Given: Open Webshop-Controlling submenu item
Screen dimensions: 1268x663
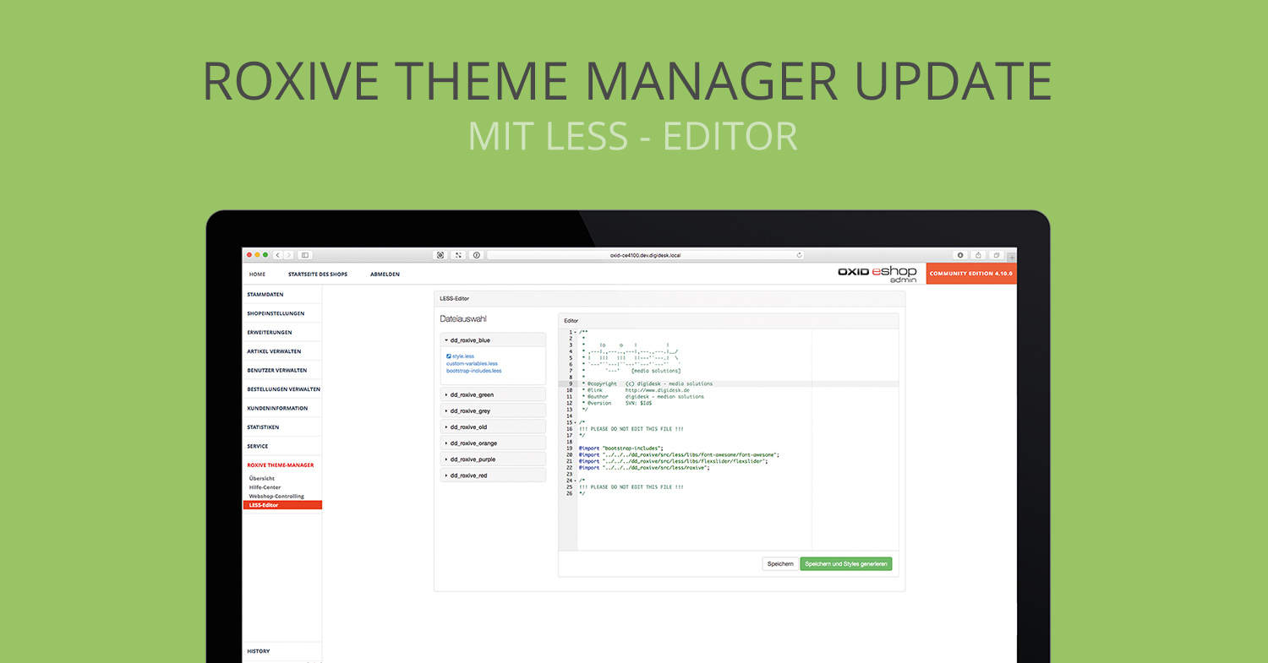Looking at the screenshot, I should click(276, 496).
